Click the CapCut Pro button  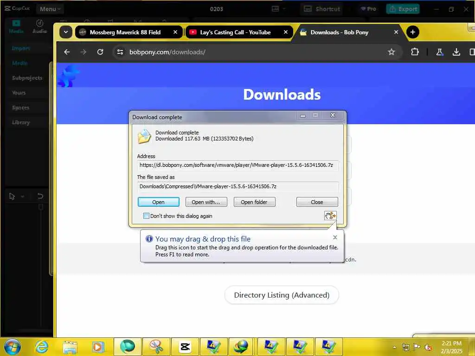[x=368, y=9]
